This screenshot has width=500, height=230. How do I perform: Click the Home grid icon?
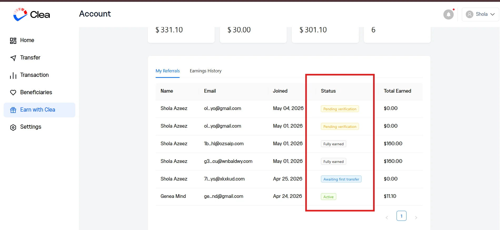click(13, 41)
